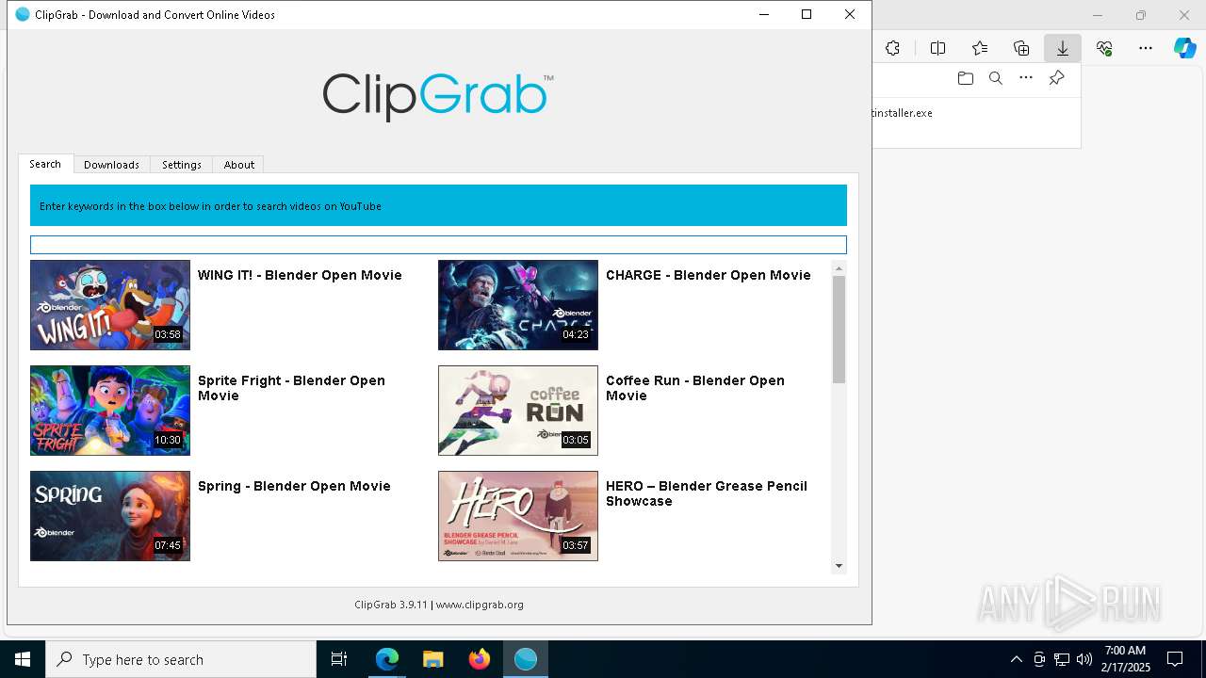The width and height of the screenshot is (1206, 678).
Task: Open Edge favorites star icon
Action: tap(980, 48)
